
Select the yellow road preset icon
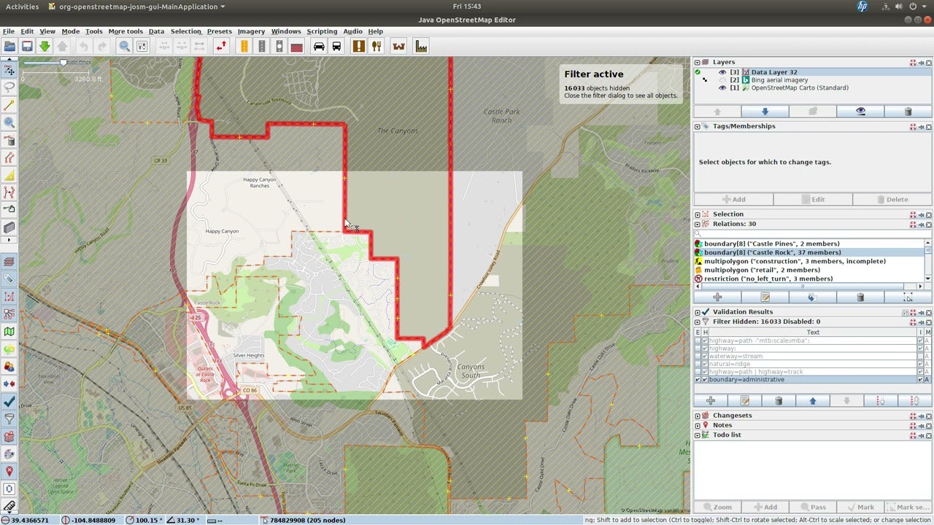tap(244, 47)
